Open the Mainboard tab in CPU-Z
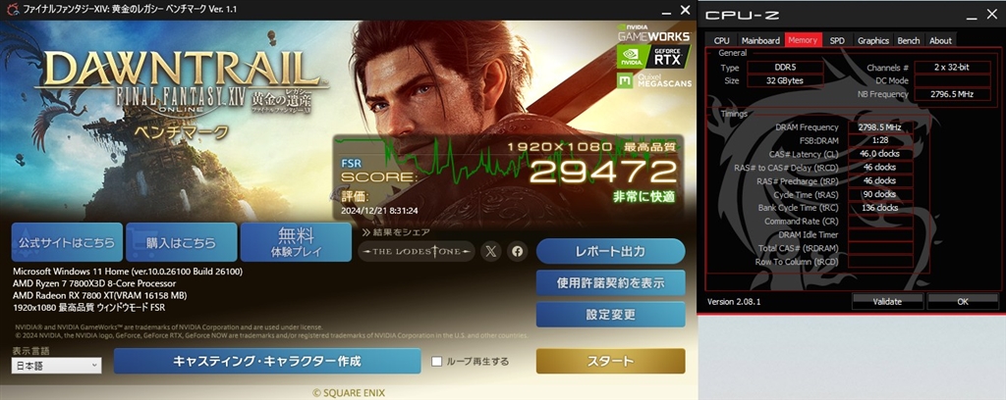 coord(760,40)
